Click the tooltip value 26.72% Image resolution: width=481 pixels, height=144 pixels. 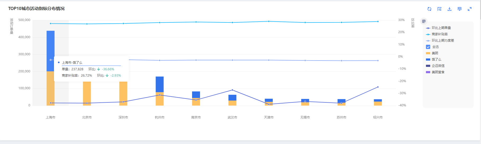point(86,76)
